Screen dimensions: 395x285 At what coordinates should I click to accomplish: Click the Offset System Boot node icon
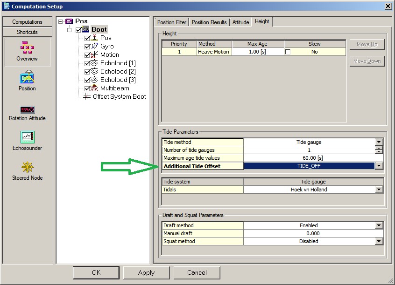(x=86, y=97)
